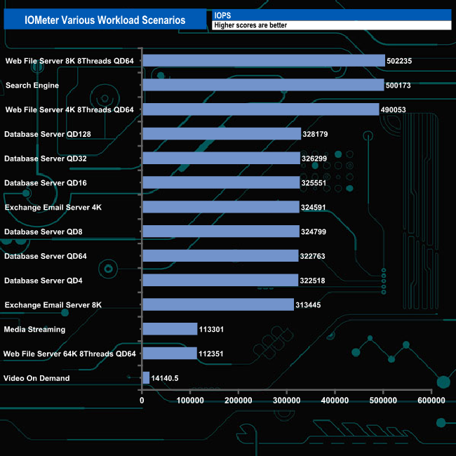456x456 pixels.
Task: Click the 600000 axis tick label
Action: [431, 401]
